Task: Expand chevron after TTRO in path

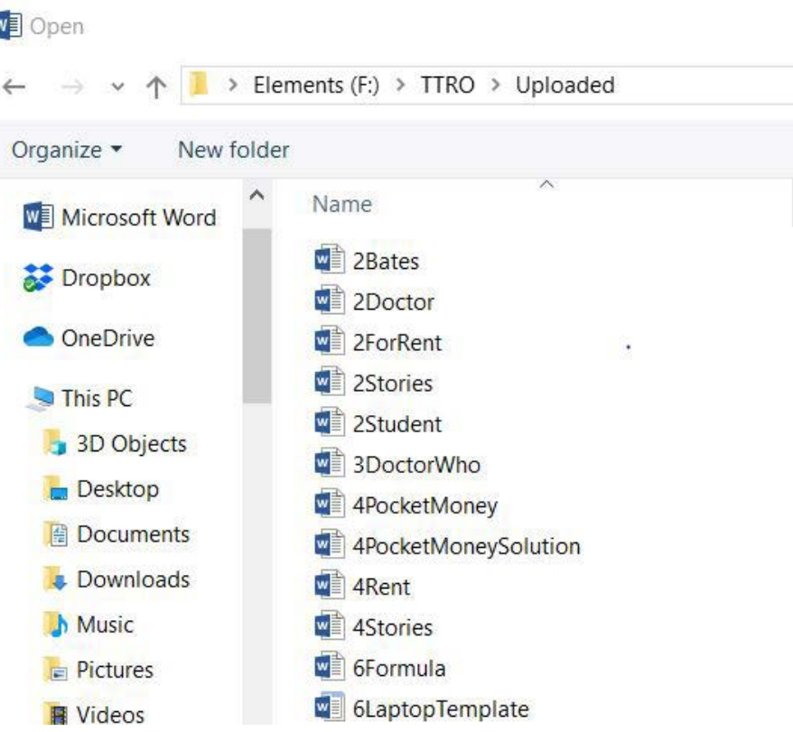Action: (496, 85)
